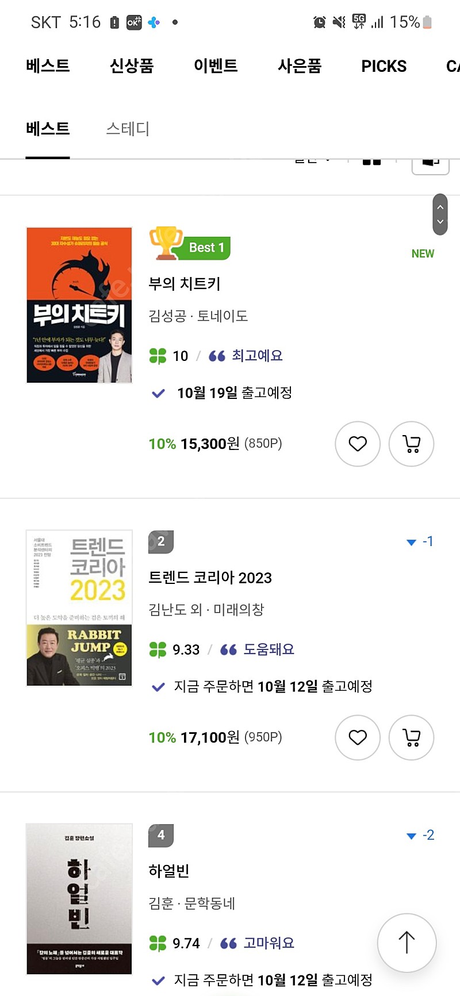Tap the Best 1 trophy badge

pyautogui.click(x=190, y=244)
